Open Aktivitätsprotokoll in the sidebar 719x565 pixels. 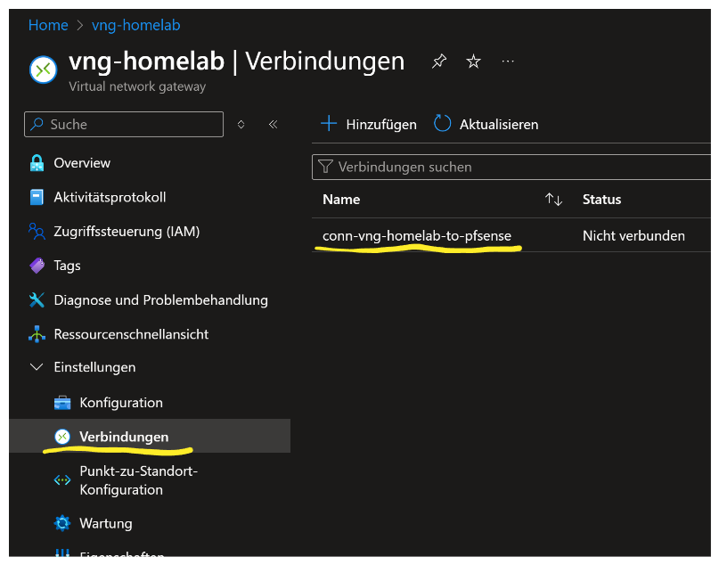[110, 197]
